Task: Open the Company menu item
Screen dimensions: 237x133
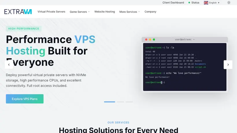Action: coord(150,12)
